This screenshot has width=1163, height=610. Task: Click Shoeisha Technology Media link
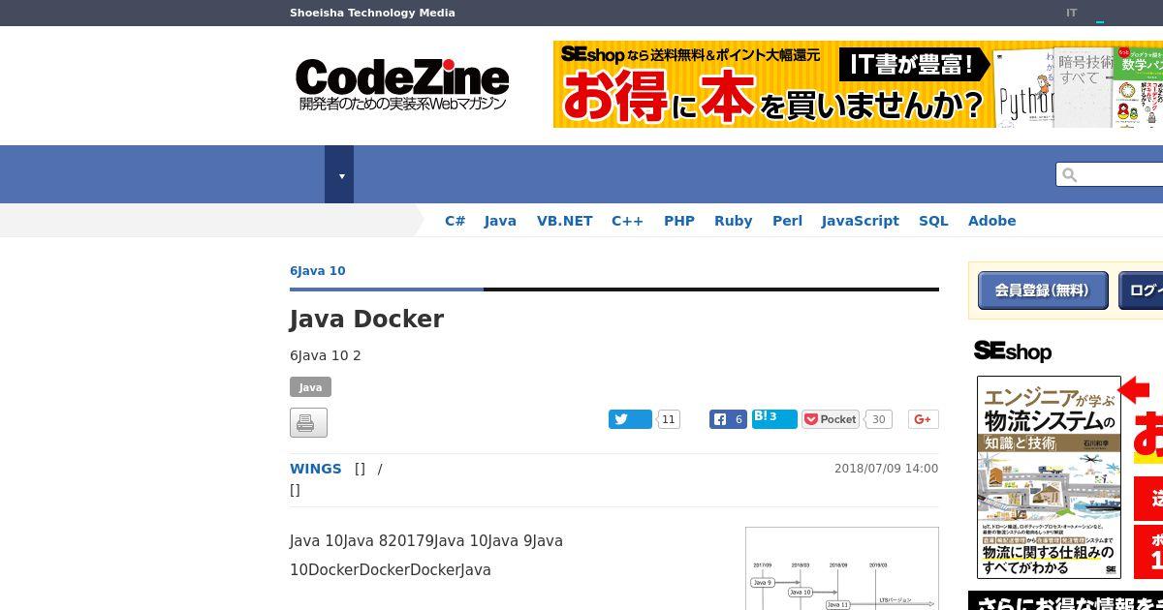pos(372,13)
